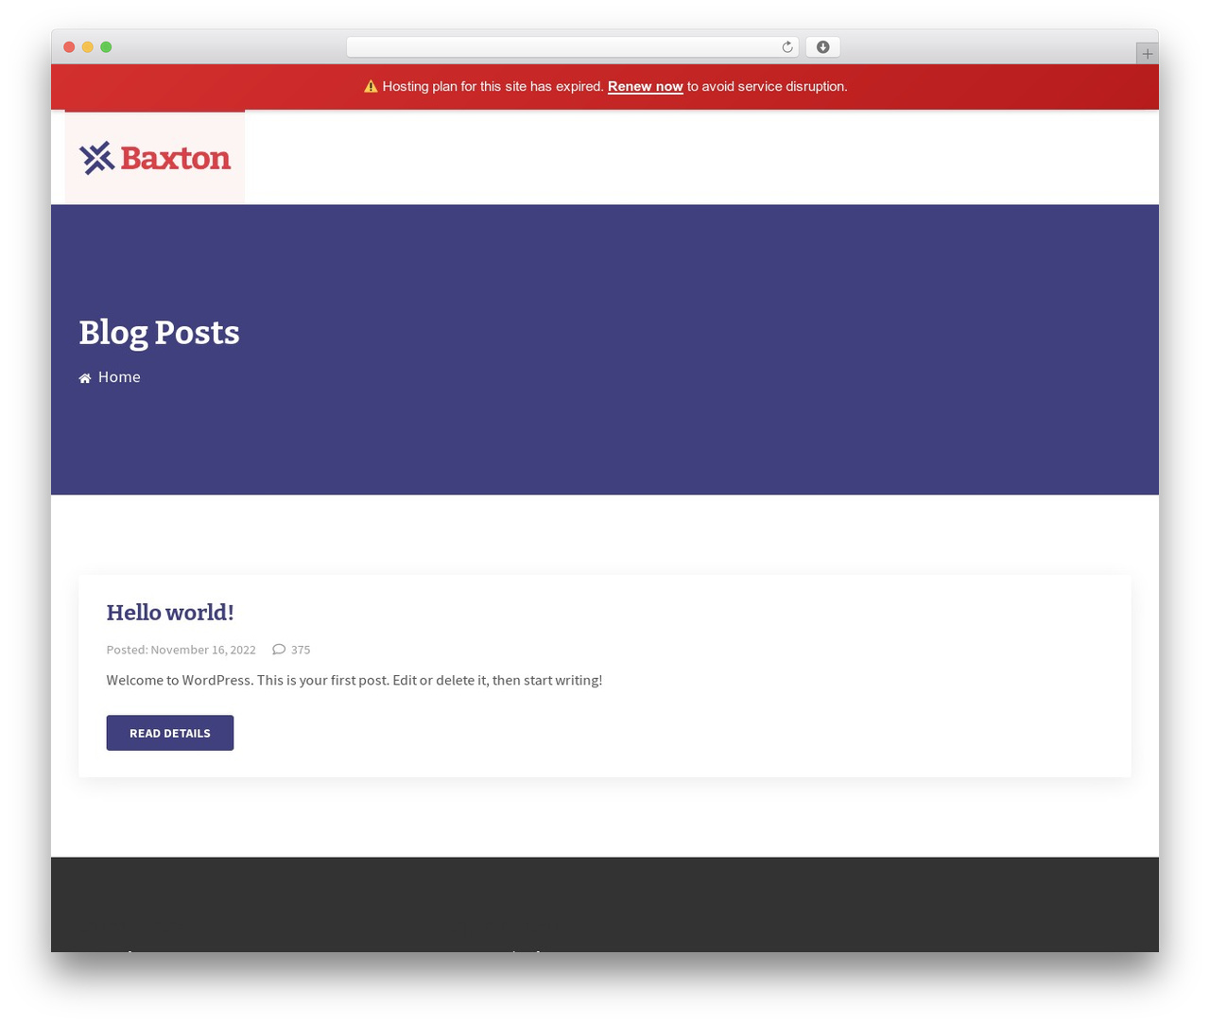This screenshot has height=1025, width=1210.
Task: Click the yellow minimize window button
Action: tap(87, 47)
